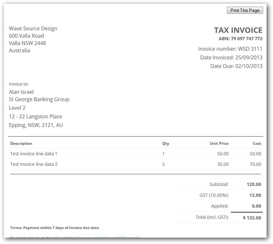Image resolution: width=273 pixels, height=244 pixels.
Task: Click the GST (10.00%): label
Action: click(x=214, y=195)
